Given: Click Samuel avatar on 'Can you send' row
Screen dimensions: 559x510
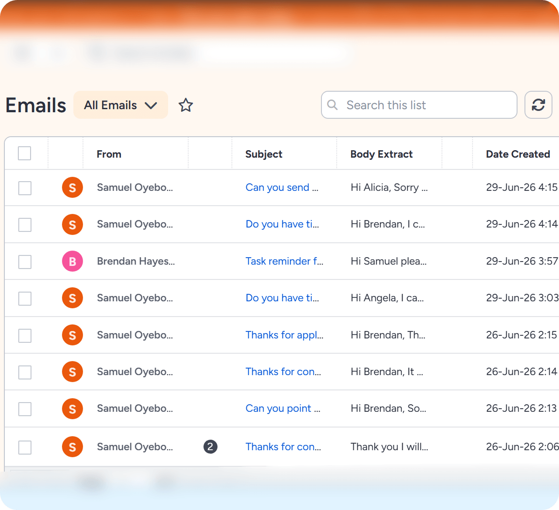Looking at the screenshot, I should (x=72, y=187).
